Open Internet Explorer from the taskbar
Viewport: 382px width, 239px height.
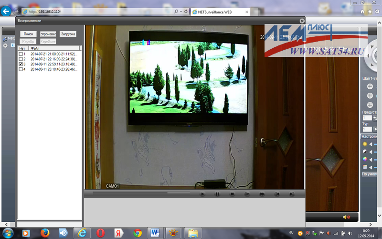(x=82, y=233)
